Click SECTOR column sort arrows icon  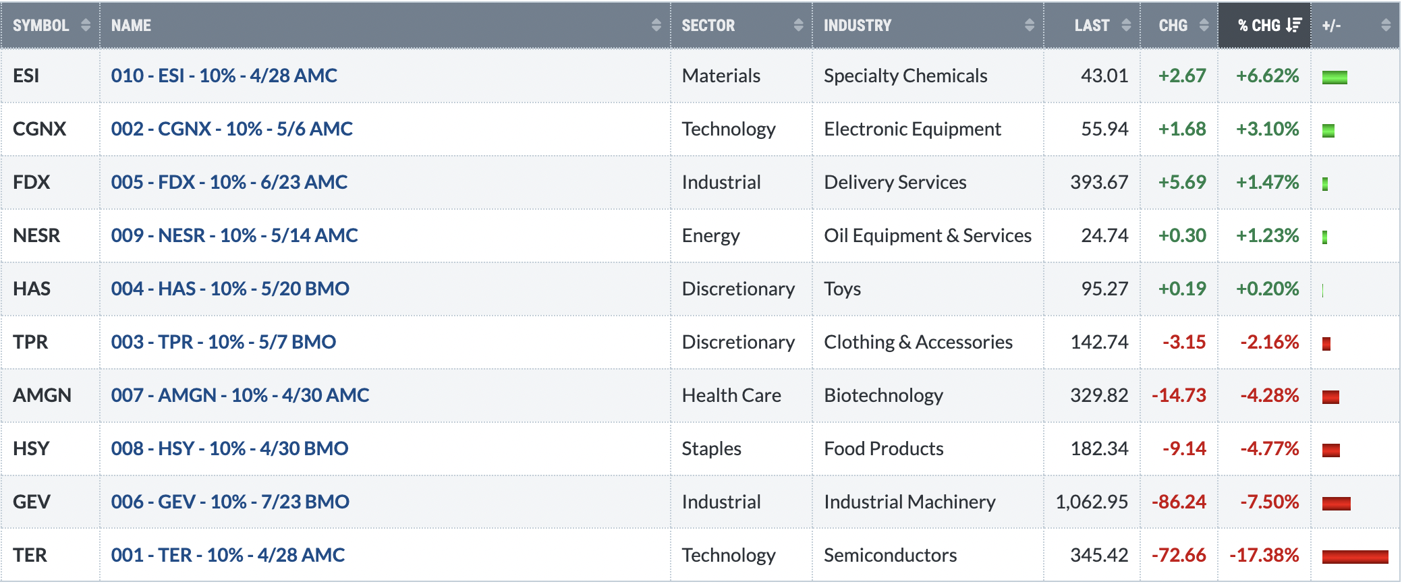pos(798,26)
